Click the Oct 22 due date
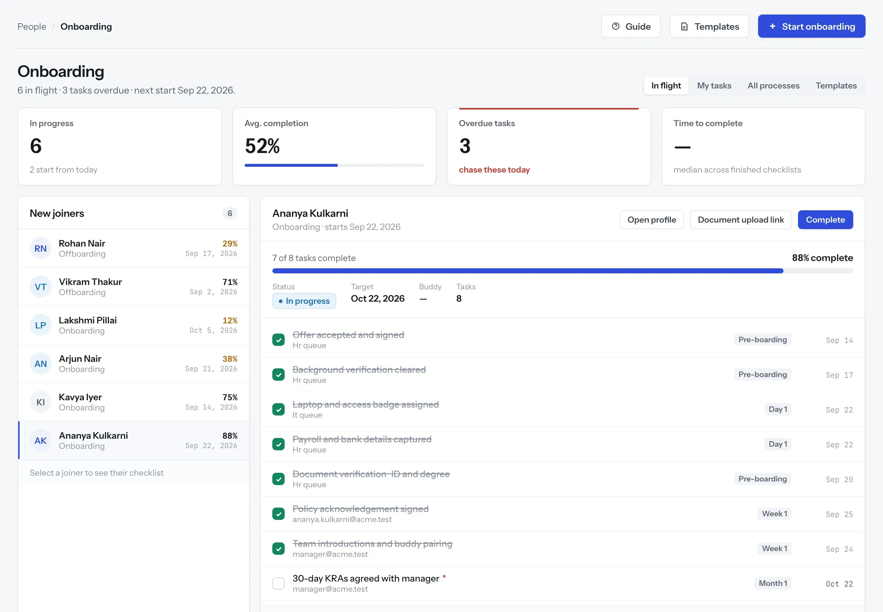Image resolution: width=883 pixels, height=612 pixels. pyautogui.click(x=839, y=584)
